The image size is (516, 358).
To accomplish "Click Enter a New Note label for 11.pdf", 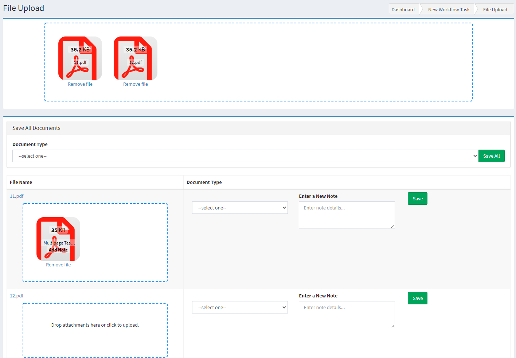I will coord(318,196).
